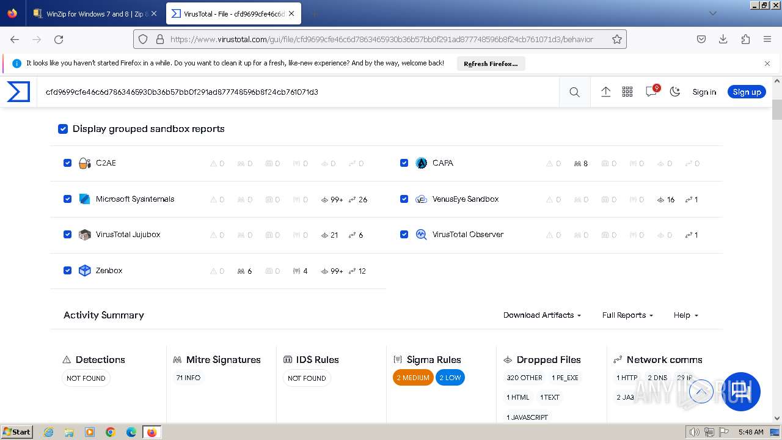Image resolution: width=782 pixels, height=440 pixels.
Task: Click the file hash search field
Action: click(x=298, y=92)
